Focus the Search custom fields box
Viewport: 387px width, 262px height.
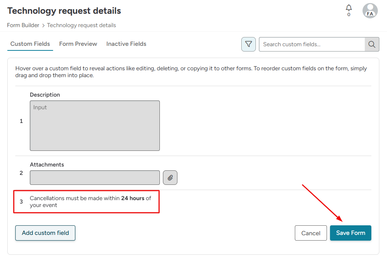[x=312, y=44]
